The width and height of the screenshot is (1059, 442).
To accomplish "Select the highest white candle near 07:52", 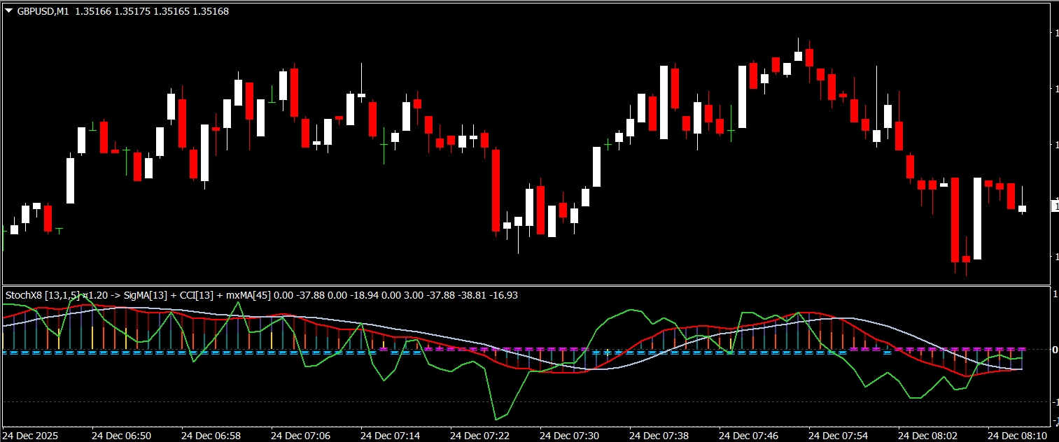I will click(798, 56).
